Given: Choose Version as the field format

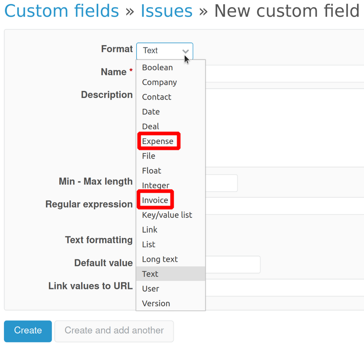Looking at the screenshot, I should (156, 303).
